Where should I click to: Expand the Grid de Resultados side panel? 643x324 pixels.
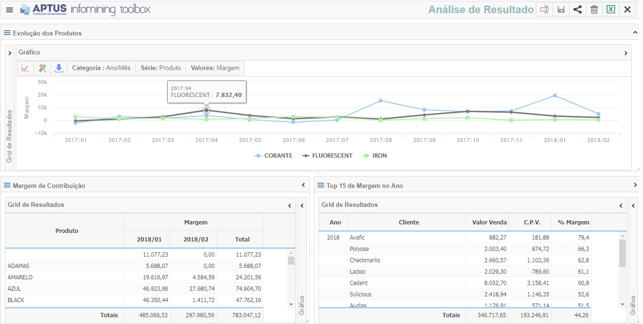[x=10, y=54]
